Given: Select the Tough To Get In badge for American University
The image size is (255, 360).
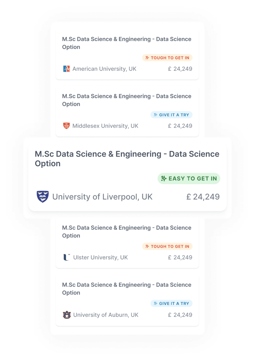Looking at the screenshot, I should [x=167, y=58].
